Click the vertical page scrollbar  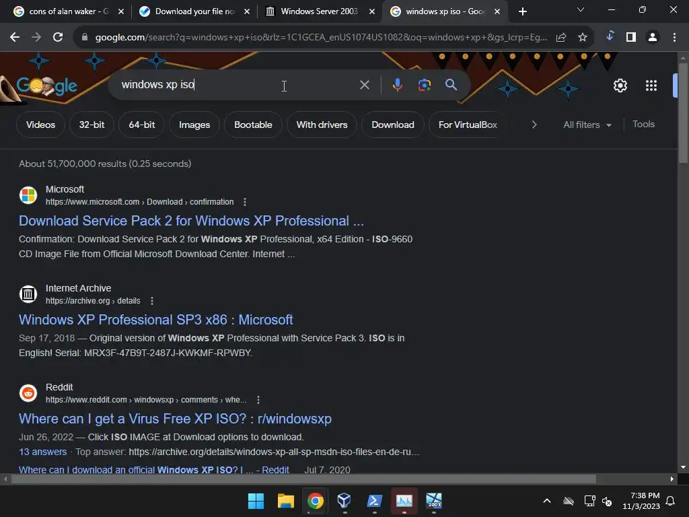tap(683, 113)
